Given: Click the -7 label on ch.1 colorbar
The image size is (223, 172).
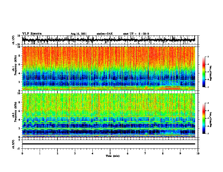Looking at the screenshot, I should pyautogui.click(x=208, y=87).
